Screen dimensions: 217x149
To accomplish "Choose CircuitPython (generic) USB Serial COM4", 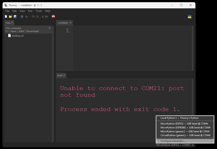I will tap(185, 135).
